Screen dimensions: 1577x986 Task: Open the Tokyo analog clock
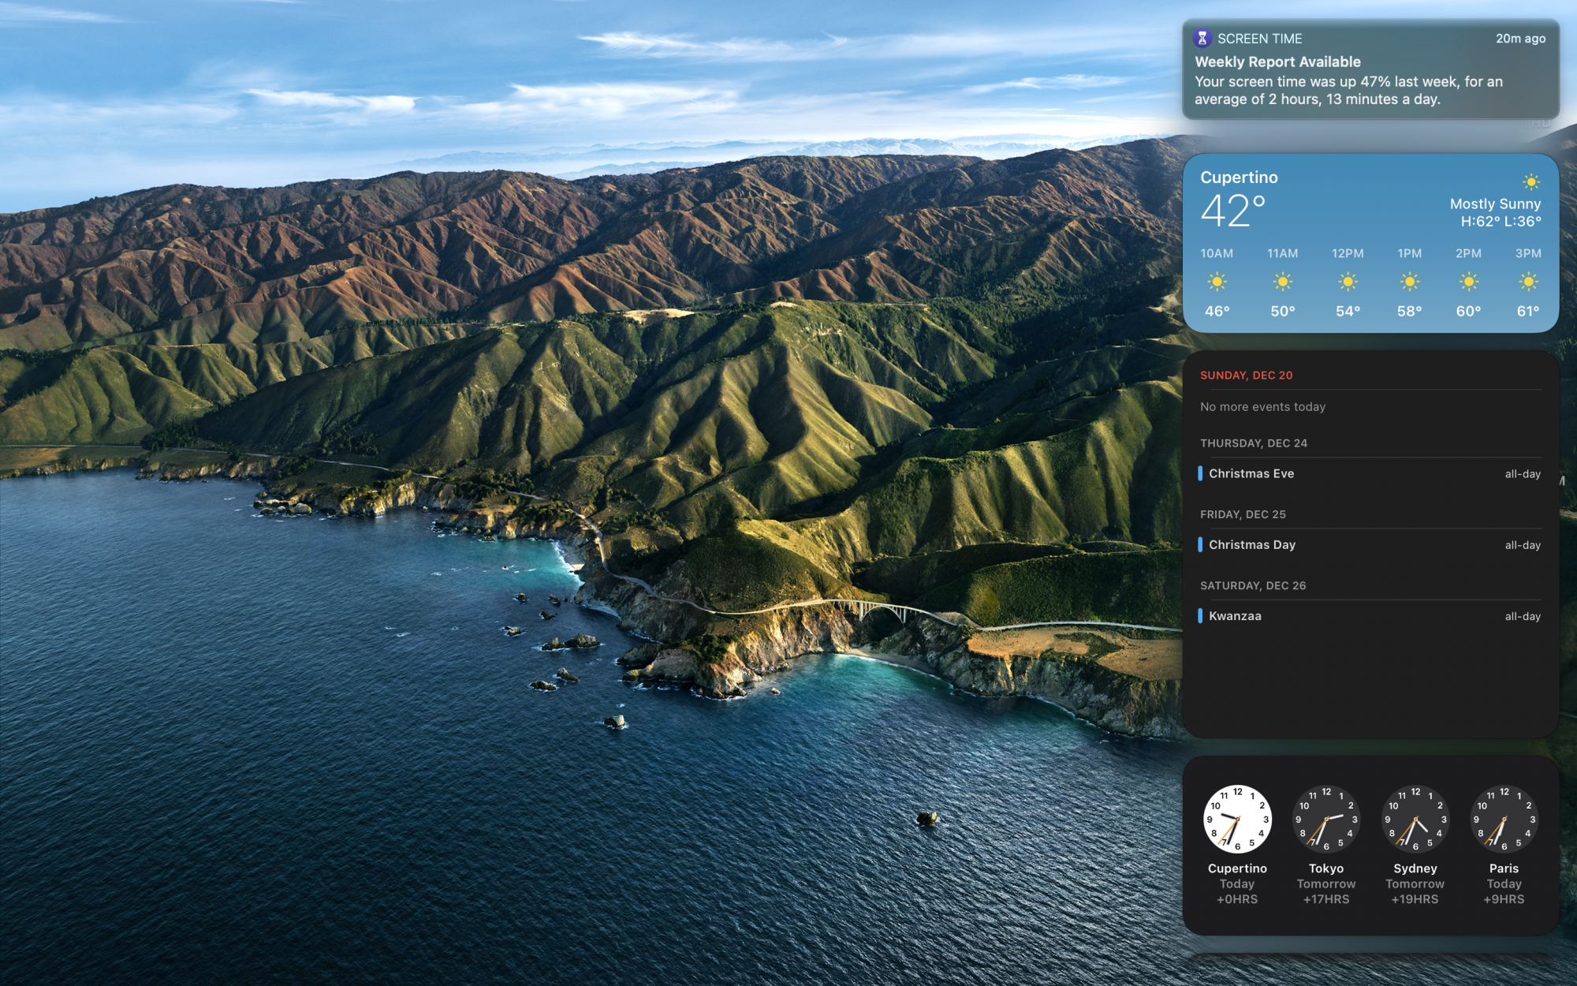click(1326, 819)
